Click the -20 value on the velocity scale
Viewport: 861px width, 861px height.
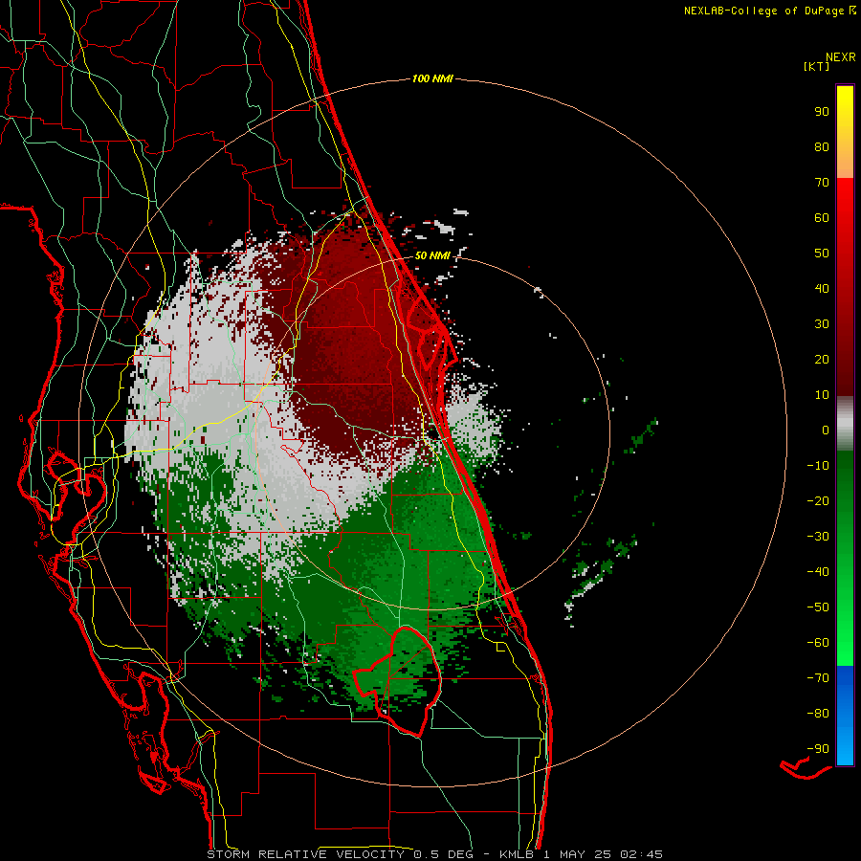click(x=818, y=501)
